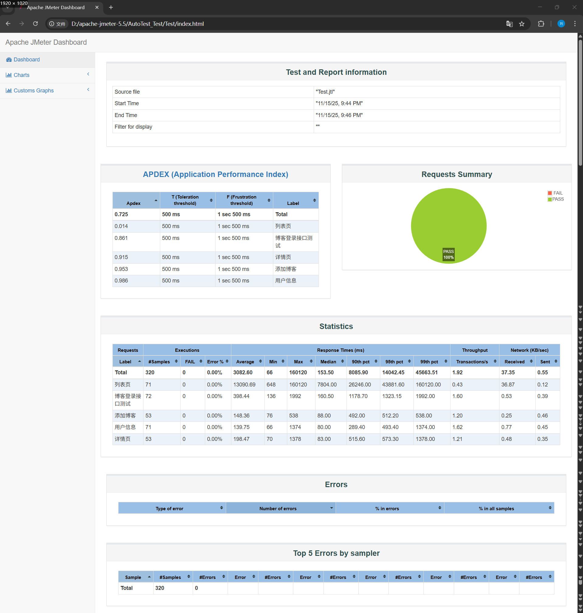Sort Statistics table by Received column
The height and width of the screenshot is (613, 583).
[517, 362]
